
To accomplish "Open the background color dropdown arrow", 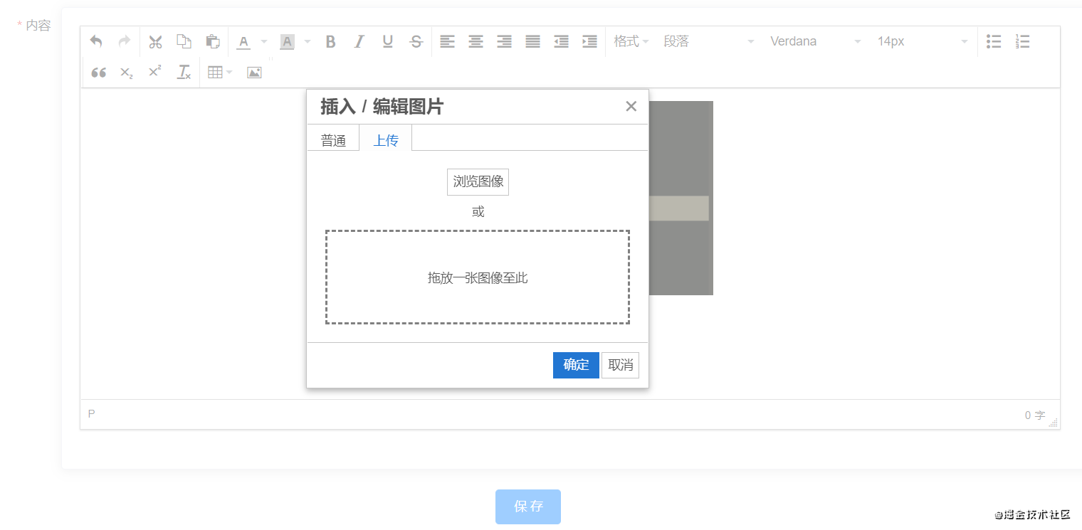I will (x=308, y=41).
